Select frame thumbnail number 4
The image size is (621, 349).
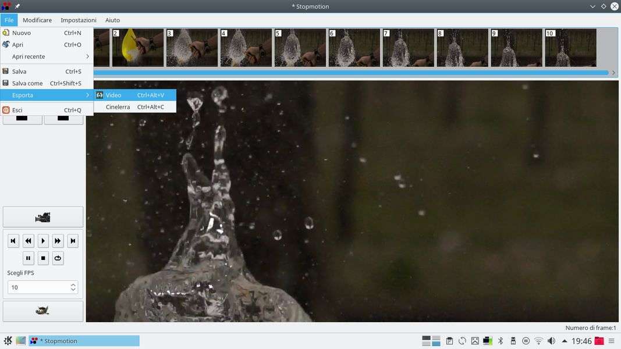click(x=246, y=48)
